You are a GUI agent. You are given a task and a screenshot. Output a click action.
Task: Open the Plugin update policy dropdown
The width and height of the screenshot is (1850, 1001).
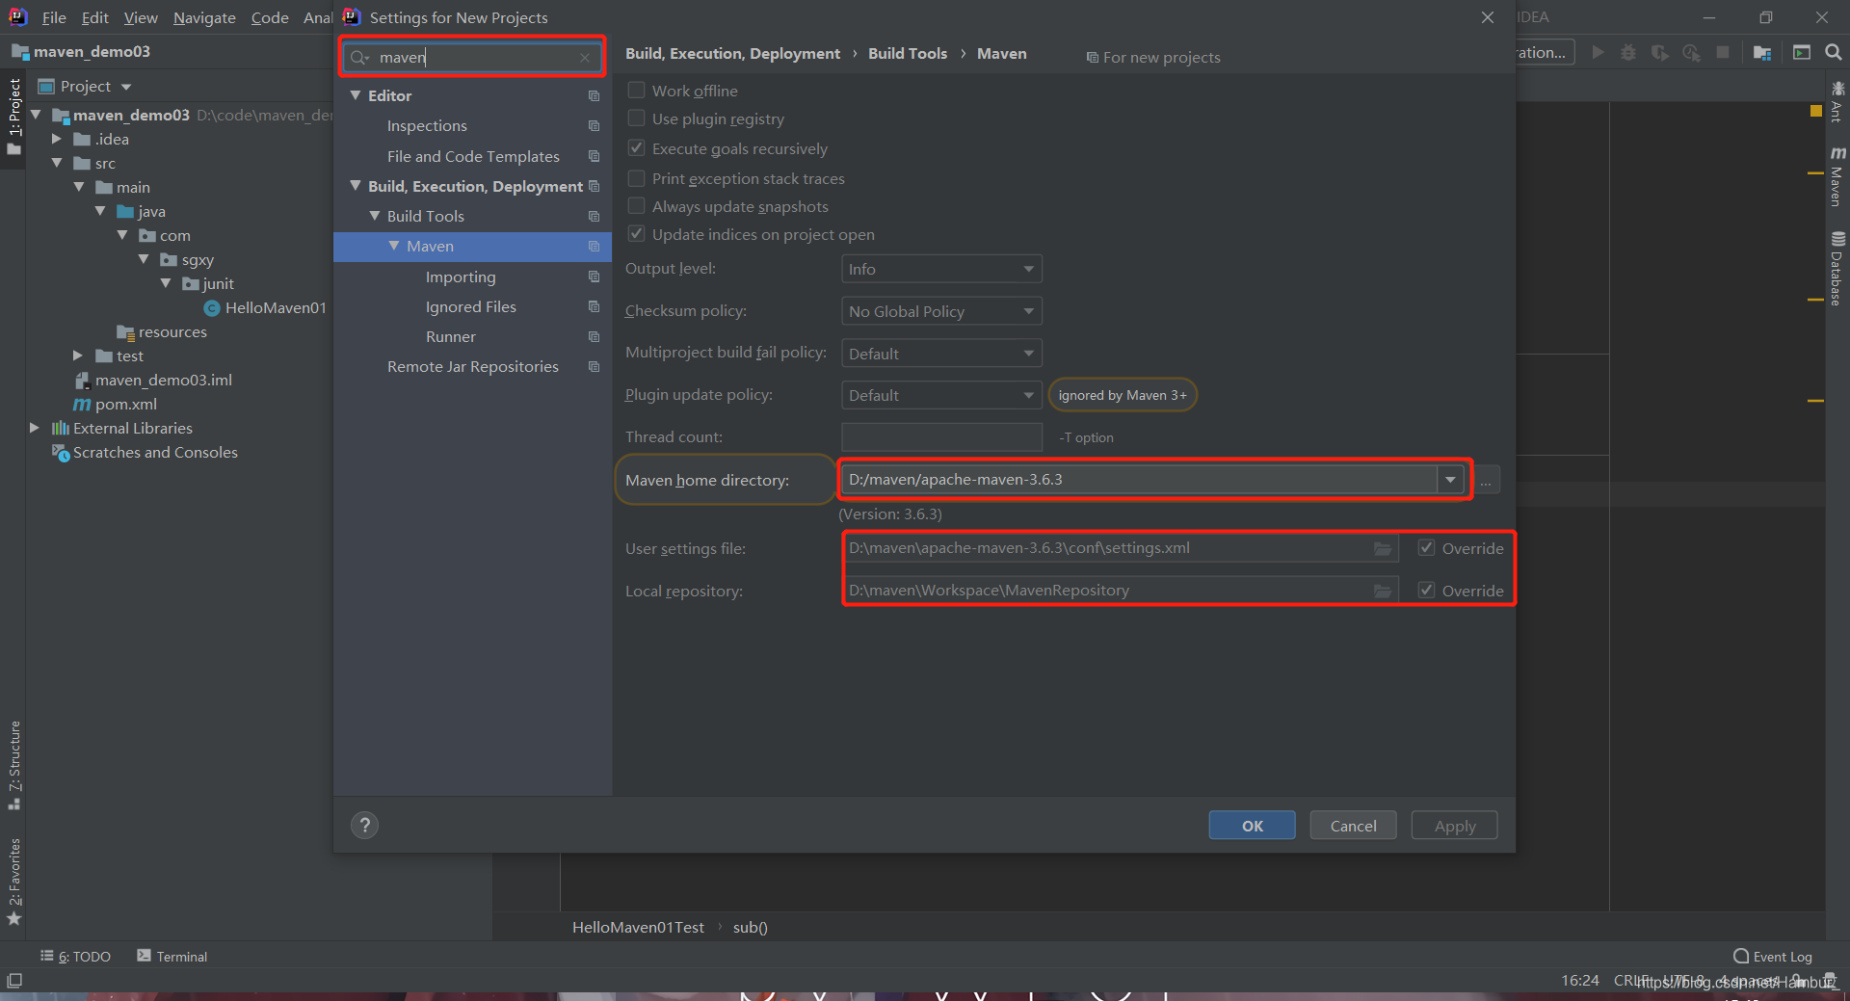point(941,395)
